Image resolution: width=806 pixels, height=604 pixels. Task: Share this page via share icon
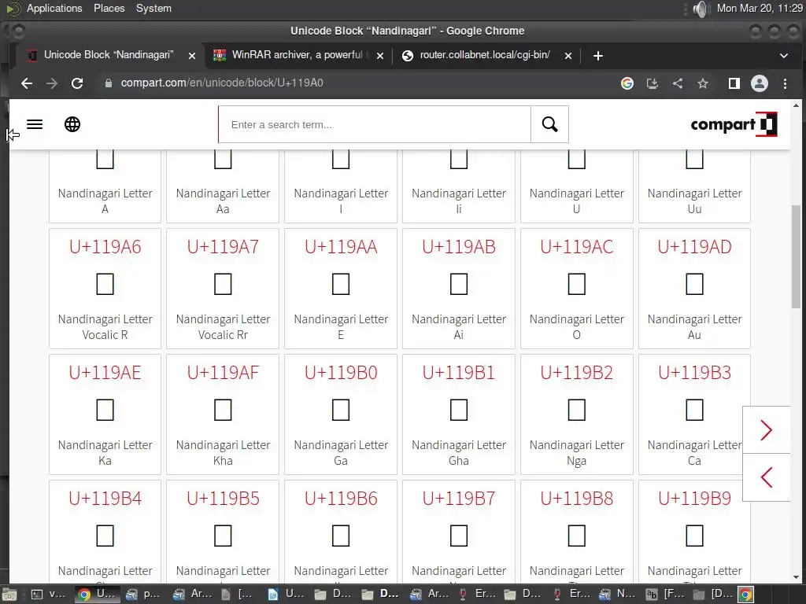pyautogui.click(x=678, y=83)
